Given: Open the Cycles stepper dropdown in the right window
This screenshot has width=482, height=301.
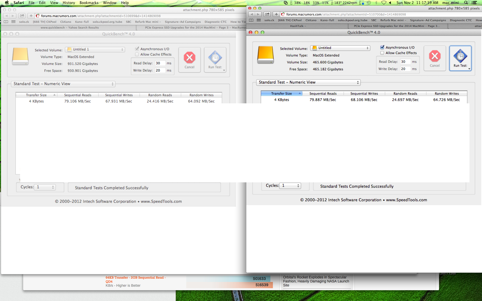Looking at the screenshot, I should coord(290,186).
